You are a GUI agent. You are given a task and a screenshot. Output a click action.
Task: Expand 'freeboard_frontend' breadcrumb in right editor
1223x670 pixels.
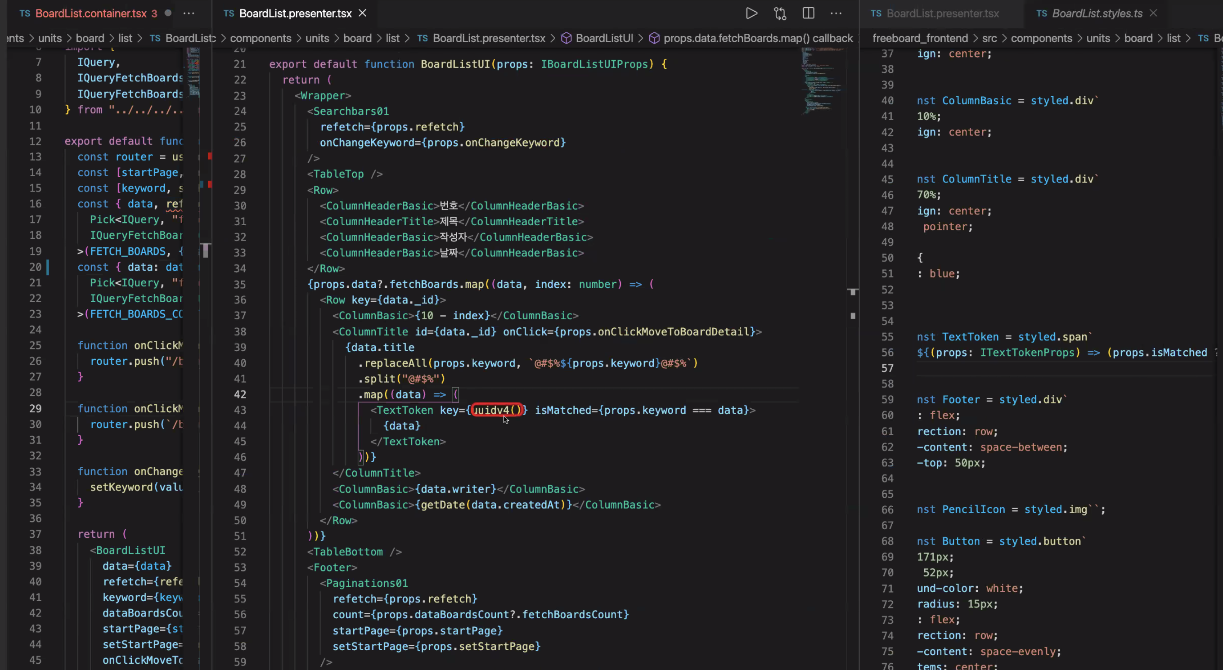tap(920, 38)
